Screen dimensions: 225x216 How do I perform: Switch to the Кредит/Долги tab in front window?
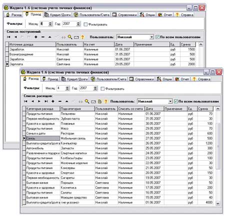74,79
